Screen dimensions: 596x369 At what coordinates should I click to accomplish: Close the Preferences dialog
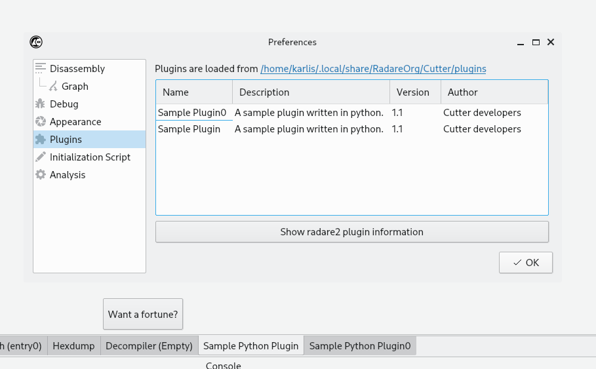551,42
